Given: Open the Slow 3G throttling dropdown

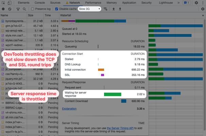Looking at the screenshot, I should [89, 9].
